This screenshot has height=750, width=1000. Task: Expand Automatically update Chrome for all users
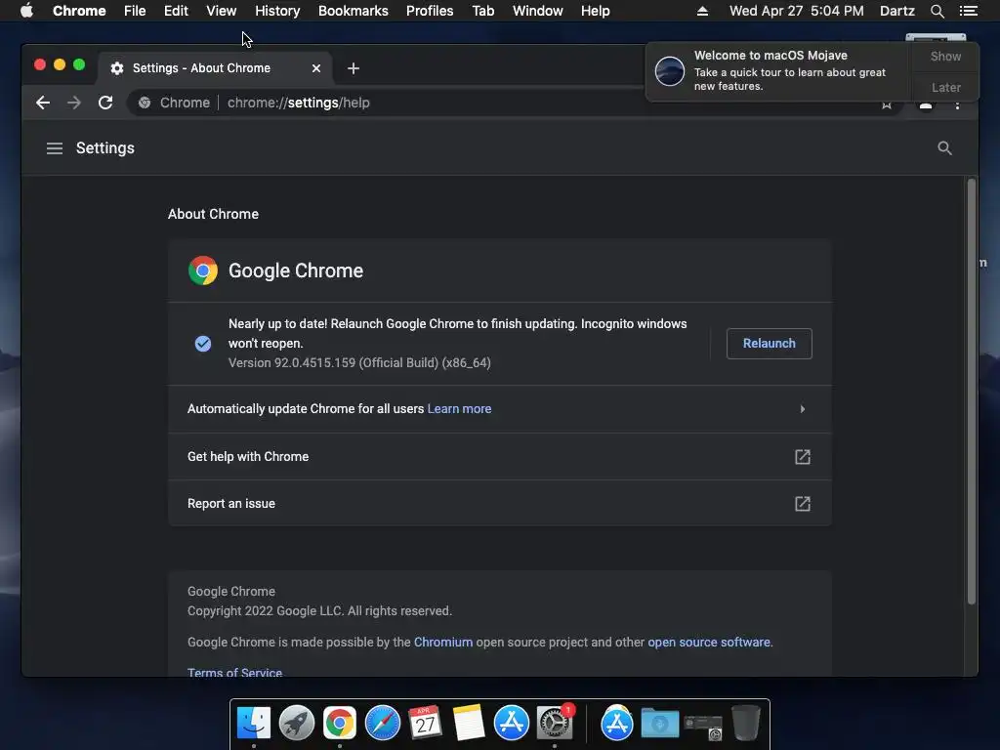(x=803, y=409)
